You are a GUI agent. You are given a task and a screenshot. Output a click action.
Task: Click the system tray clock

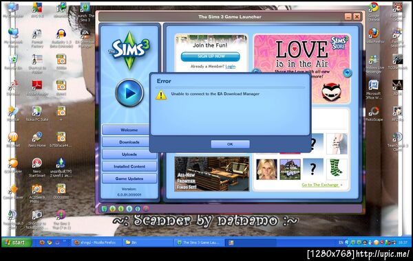coord(403,242)
